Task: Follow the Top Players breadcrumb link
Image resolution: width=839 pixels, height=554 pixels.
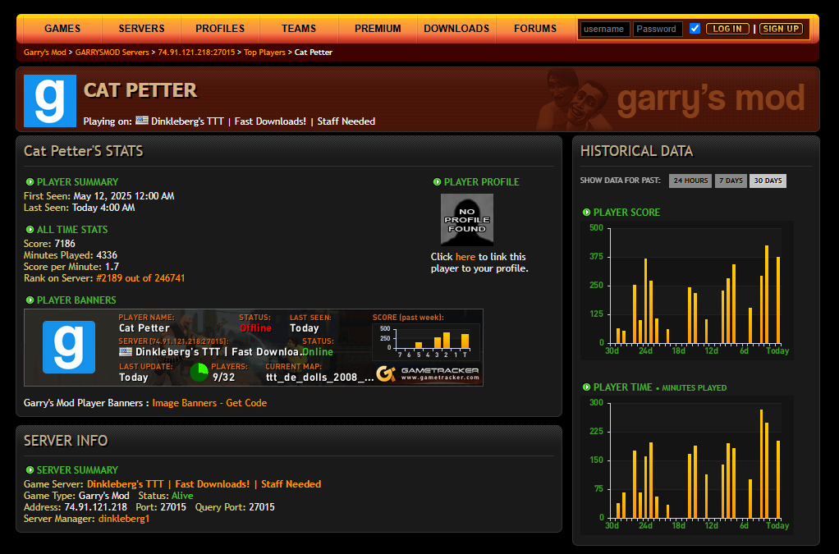Action: coord(265,52)
